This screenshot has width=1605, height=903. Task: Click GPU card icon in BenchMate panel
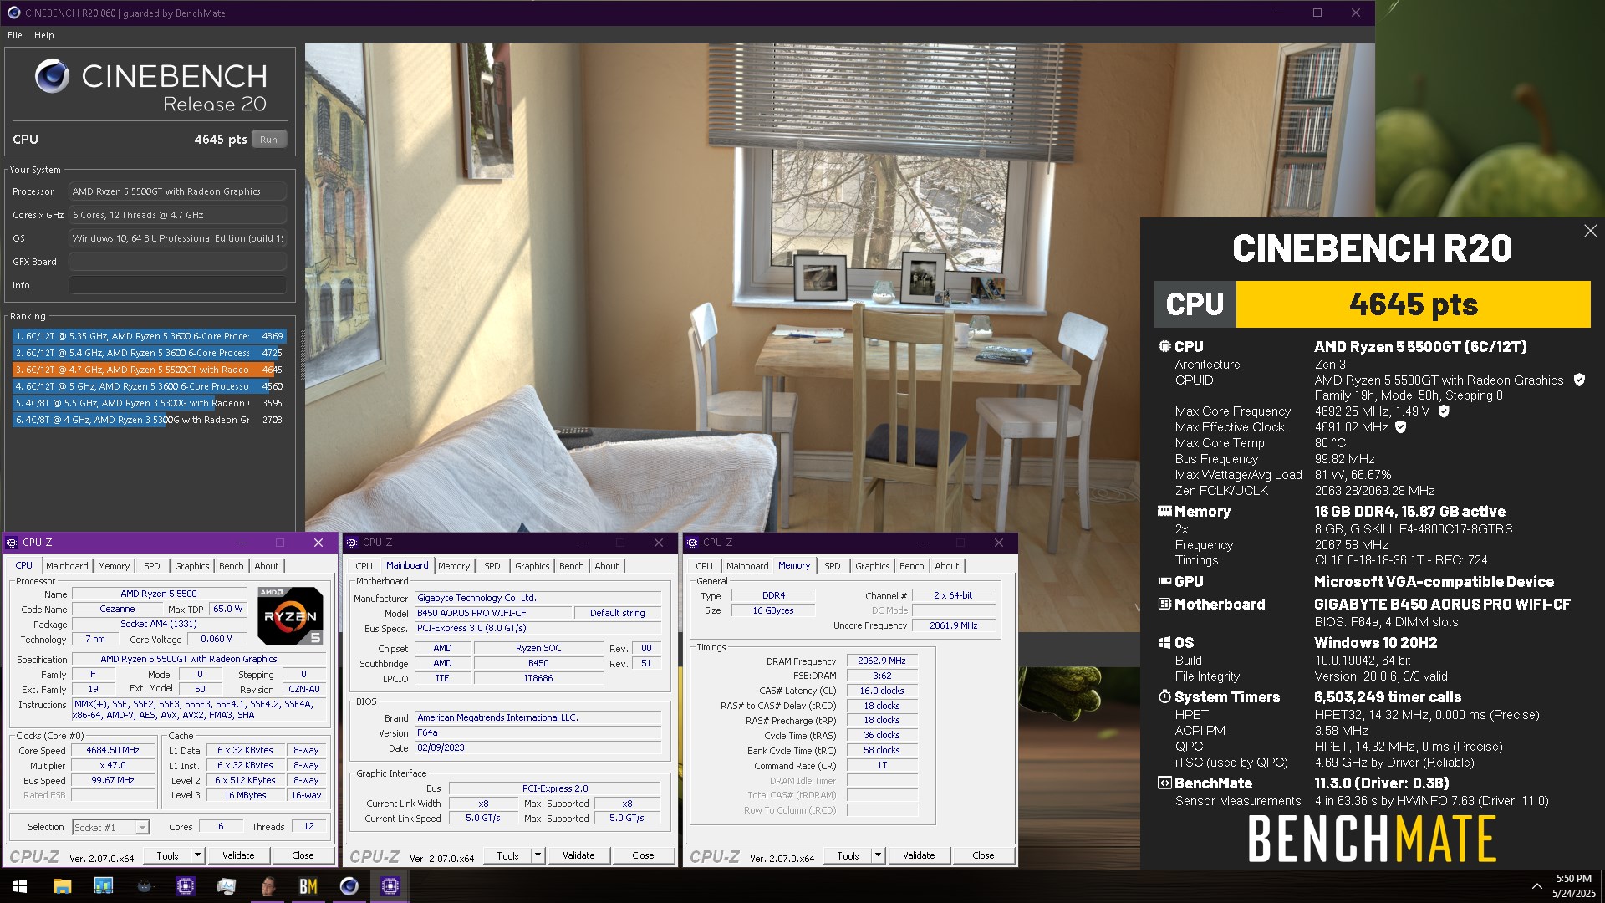pyautogui.click(x=1164, y=581)
